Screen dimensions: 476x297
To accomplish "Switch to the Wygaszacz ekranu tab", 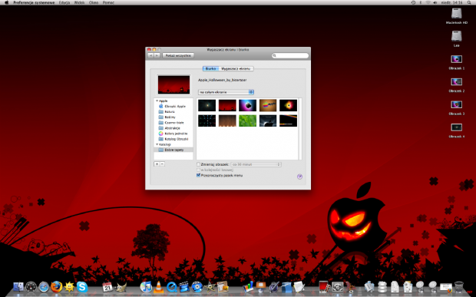I will (236, 68).
